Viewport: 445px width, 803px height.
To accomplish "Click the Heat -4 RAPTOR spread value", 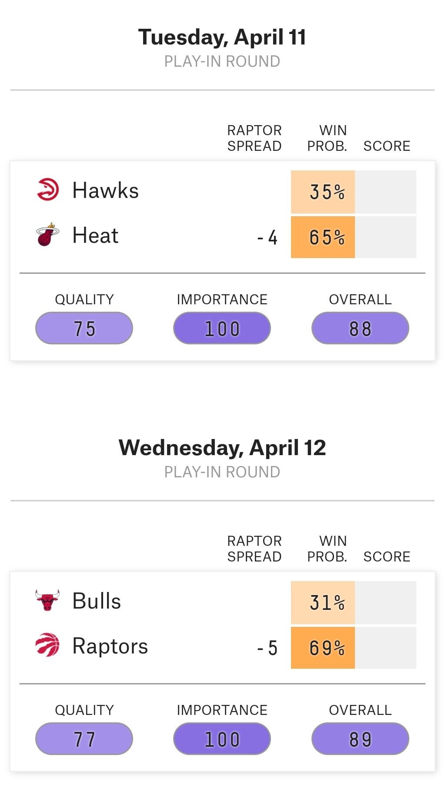I will (x=267, y=238).
